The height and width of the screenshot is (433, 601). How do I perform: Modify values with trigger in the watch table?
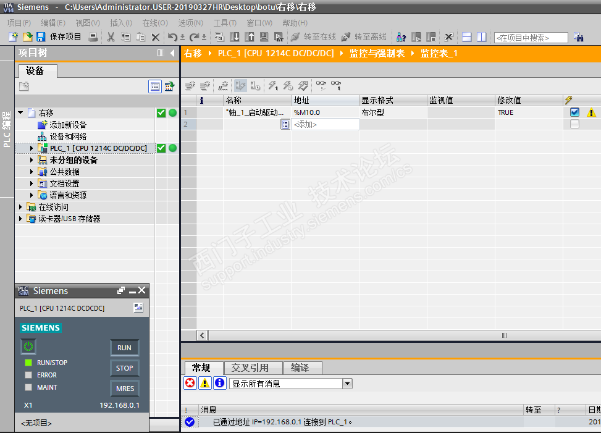click(288, 85)
